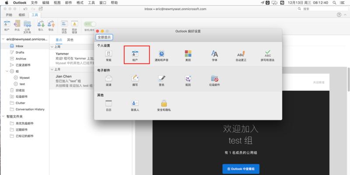Viewport: 350px width, 175px height.
Task: Toggle the 联机/脱机 switch in the ribbon
Action: pyautogui.click(x=90, y=24)
